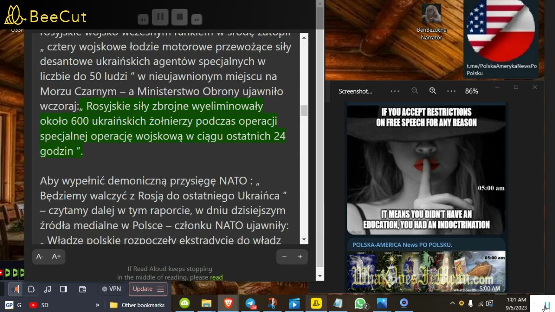Image resolution: width=555 pixels, height=312 pixels.
Task: Click outer page scrollbar down arrow
Action: (x=320, y=276)
